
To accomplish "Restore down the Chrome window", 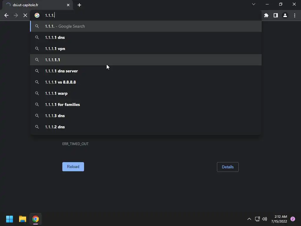I will (281, 4).
